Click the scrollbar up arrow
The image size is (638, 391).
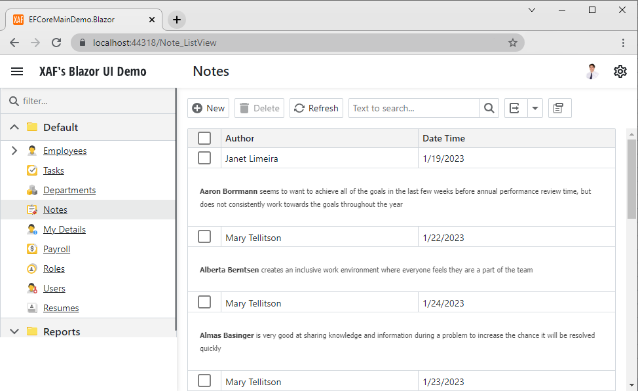[x=631, y=134]
